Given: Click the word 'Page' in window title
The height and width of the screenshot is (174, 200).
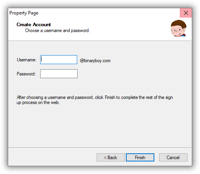Looking at the screenshot, I should click(33, 13).
